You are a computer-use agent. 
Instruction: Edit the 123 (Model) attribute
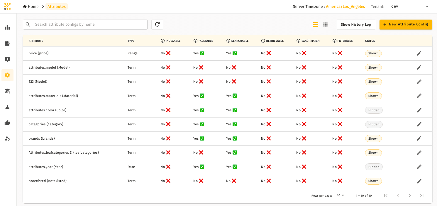(419, 82)
